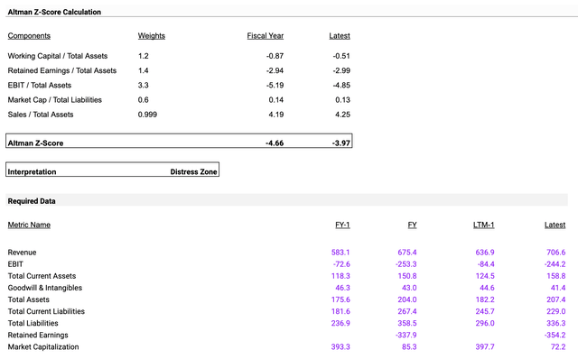Select latest value -2.99
578x359 pixels.
tap(341, 70)
